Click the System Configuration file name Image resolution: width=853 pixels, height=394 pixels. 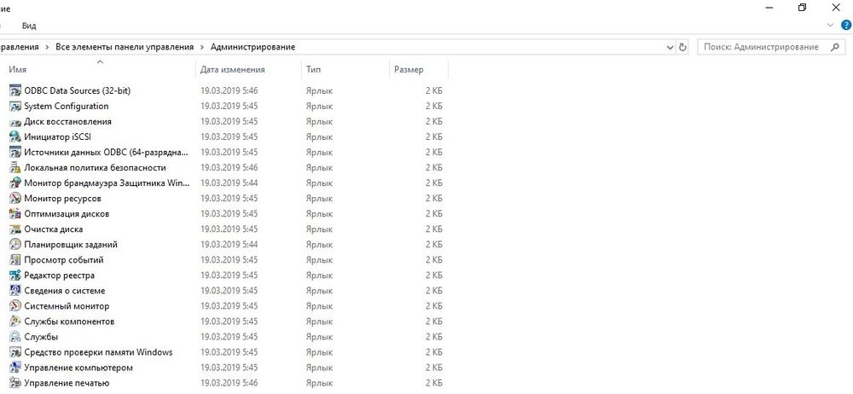67,106
